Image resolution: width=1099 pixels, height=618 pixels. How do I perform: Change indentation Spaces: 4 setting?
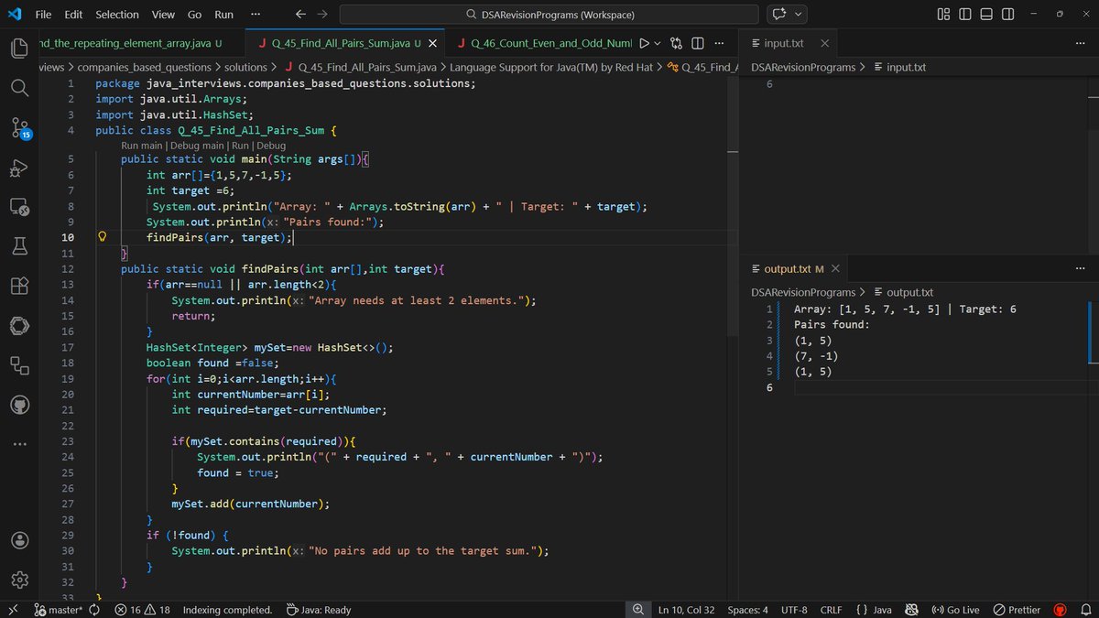pos(747,610)
